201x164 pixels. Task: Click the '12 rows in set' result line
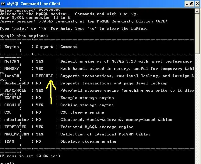[x=30, y=156]
